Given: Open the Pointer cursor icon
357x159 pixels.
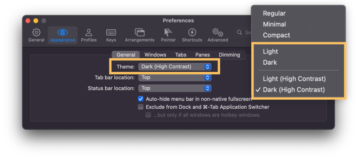Looking at the screenshot, I should (x=168, y=32).
